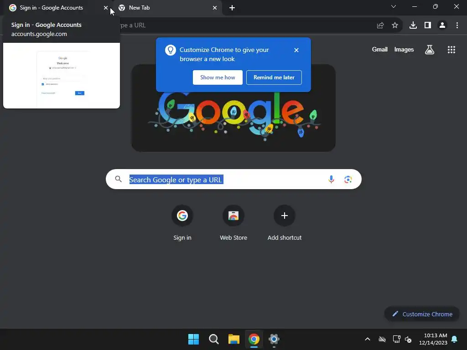
Task: Close the Sign in - Google Accounts tab
Action: coord(106,8)
